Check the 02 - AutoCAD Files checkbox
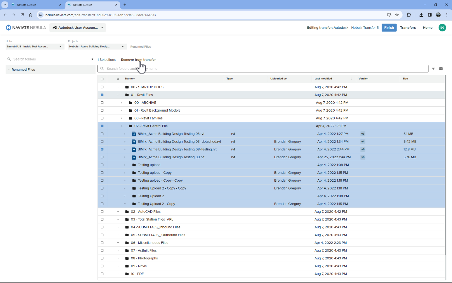 [102, 212]
